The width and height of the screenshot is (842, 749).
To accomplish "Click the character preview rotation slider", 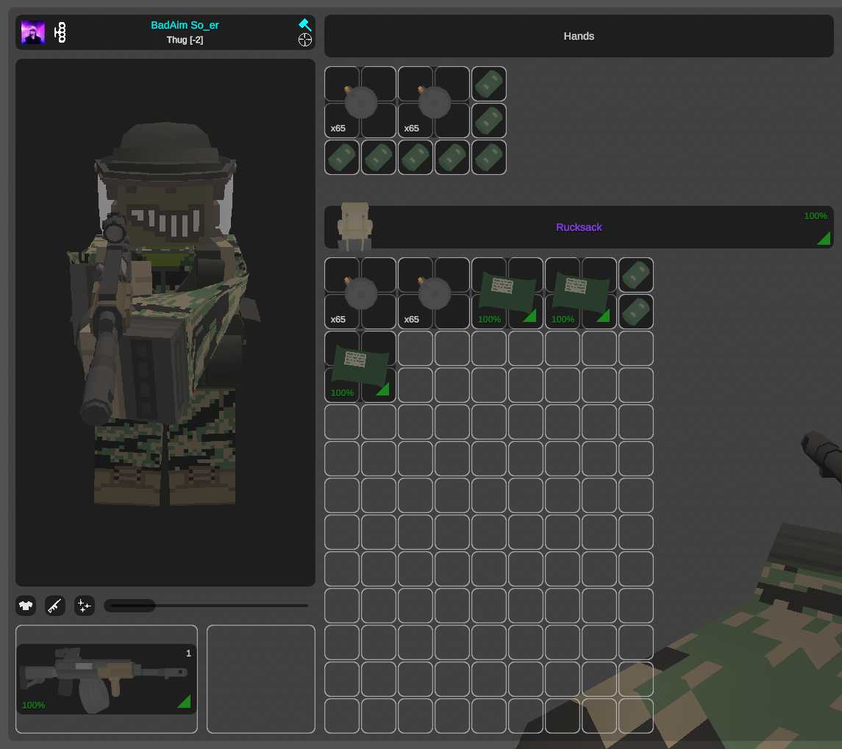I will tap(206, 606).
